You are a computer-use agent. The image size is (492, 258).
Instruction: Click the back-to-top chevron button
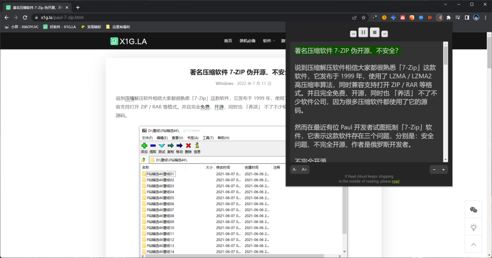click(473, 244)
